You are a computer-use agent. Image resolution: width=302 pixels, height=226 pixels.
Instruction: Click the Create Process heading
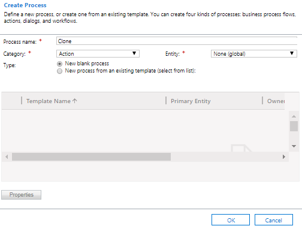(x=25, y=5)
